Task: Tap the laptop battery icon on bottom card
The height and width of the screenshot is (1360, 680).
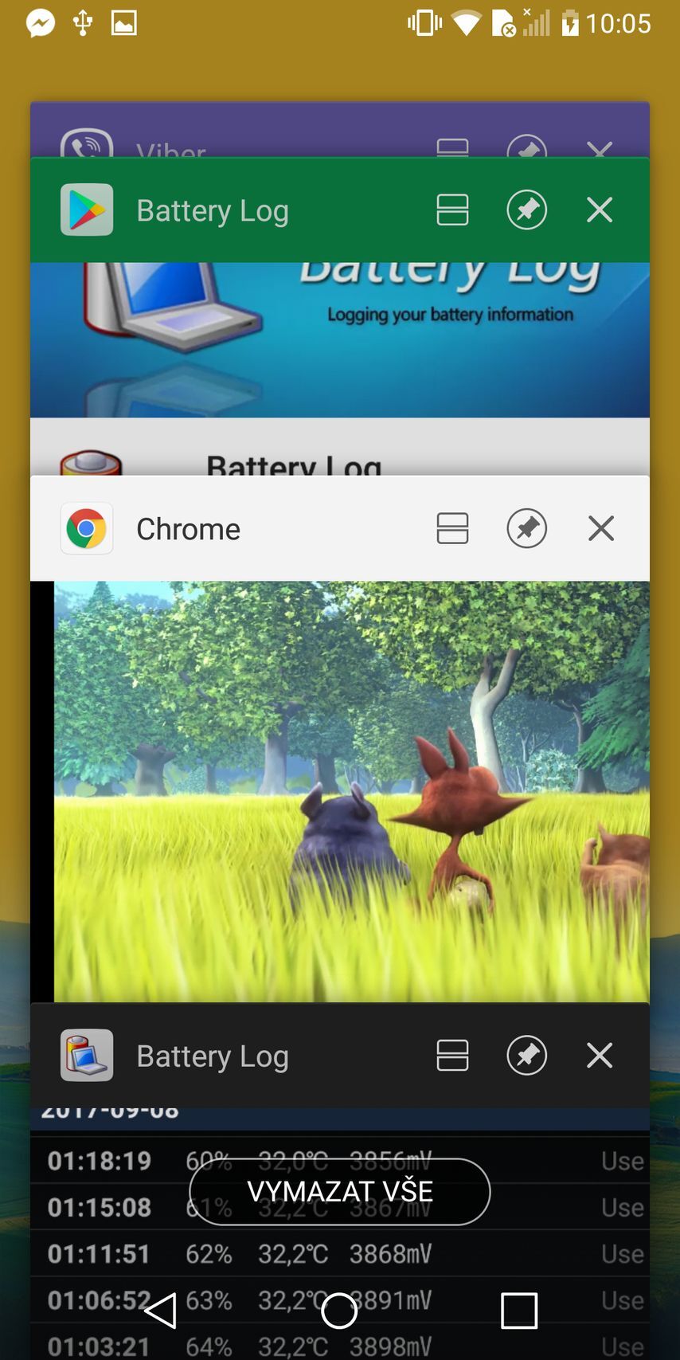Action: click(87, 1056)
